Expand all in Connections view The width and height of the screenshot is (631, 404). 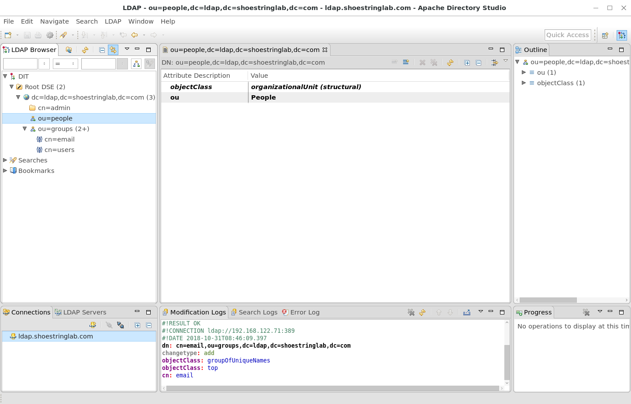[137, 325]
